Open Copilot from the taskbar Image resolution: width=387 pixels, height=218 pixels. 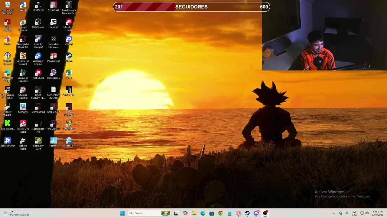185,213
